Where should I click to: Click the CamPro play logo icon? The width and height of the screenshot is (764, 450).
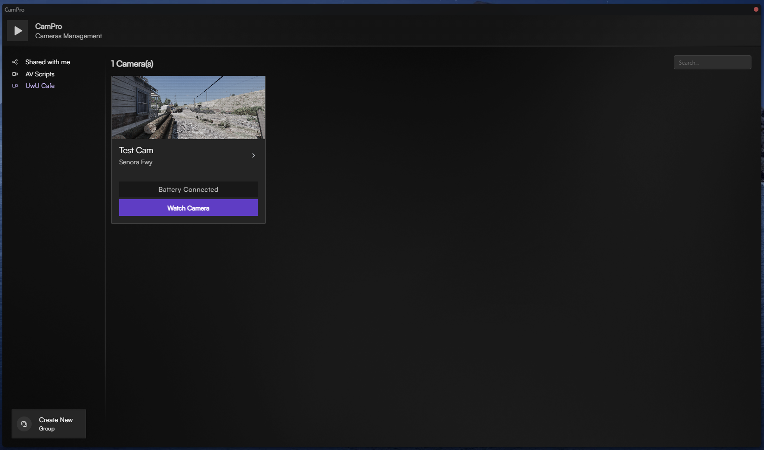(18, 31)
